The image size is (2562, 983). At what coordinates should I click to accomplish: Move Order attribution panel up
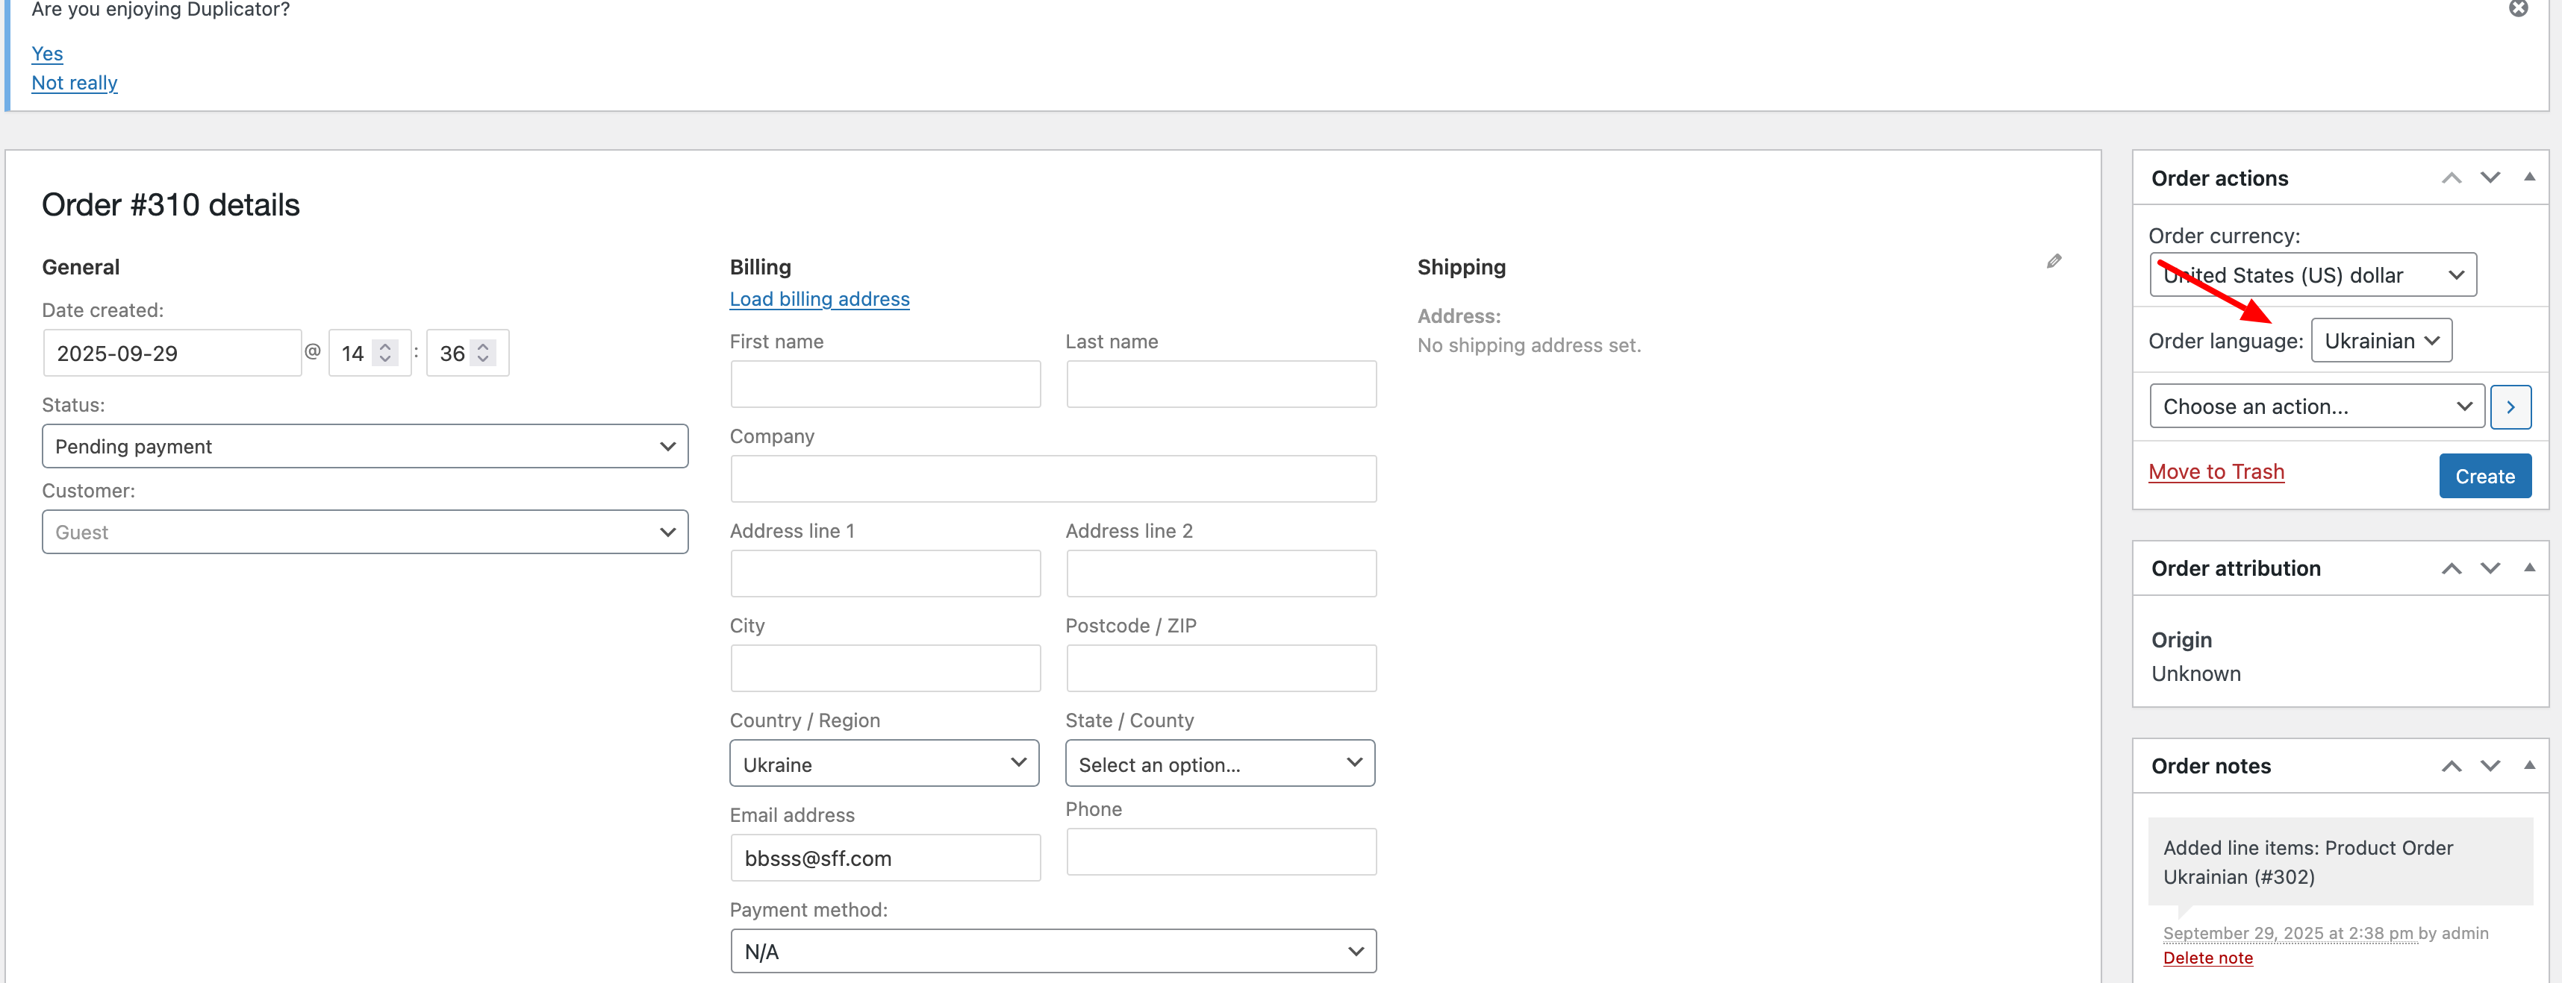(2451, 568)
